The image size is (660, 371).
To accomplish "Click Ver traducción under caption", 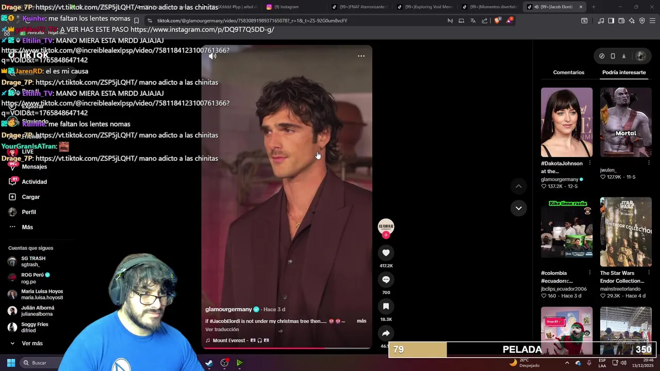I will coord(222,330).
